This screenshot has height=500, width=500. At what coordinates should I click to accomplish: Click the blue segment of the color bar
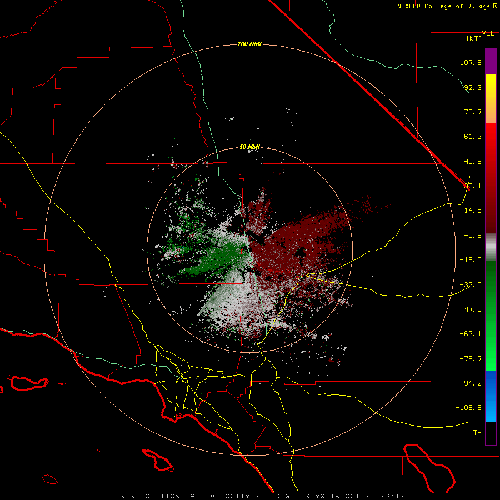click(491, 396)
